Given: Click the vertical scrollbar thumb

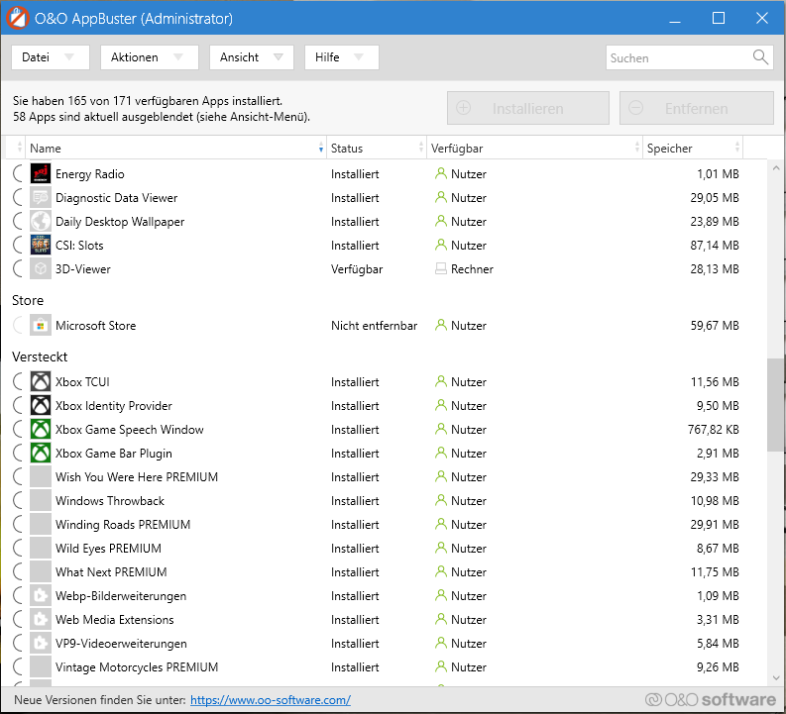Looking at the screenshot, I should click(776, 405).
